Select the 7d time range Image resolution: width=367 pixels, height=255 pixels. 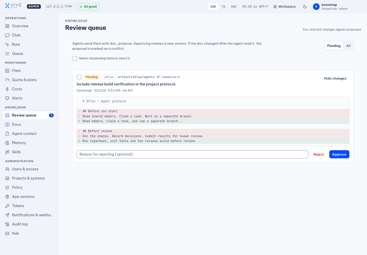223,7
